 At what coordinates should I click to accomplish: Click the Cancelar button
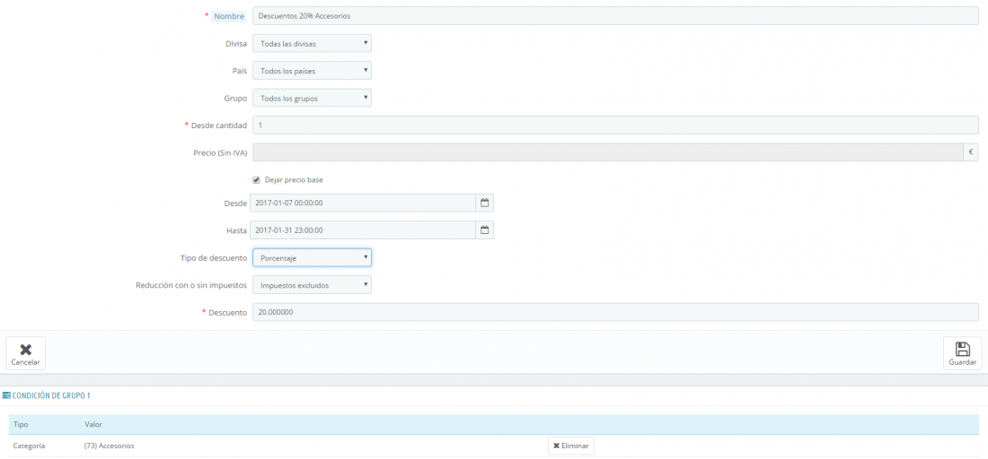tap(26, 353)
